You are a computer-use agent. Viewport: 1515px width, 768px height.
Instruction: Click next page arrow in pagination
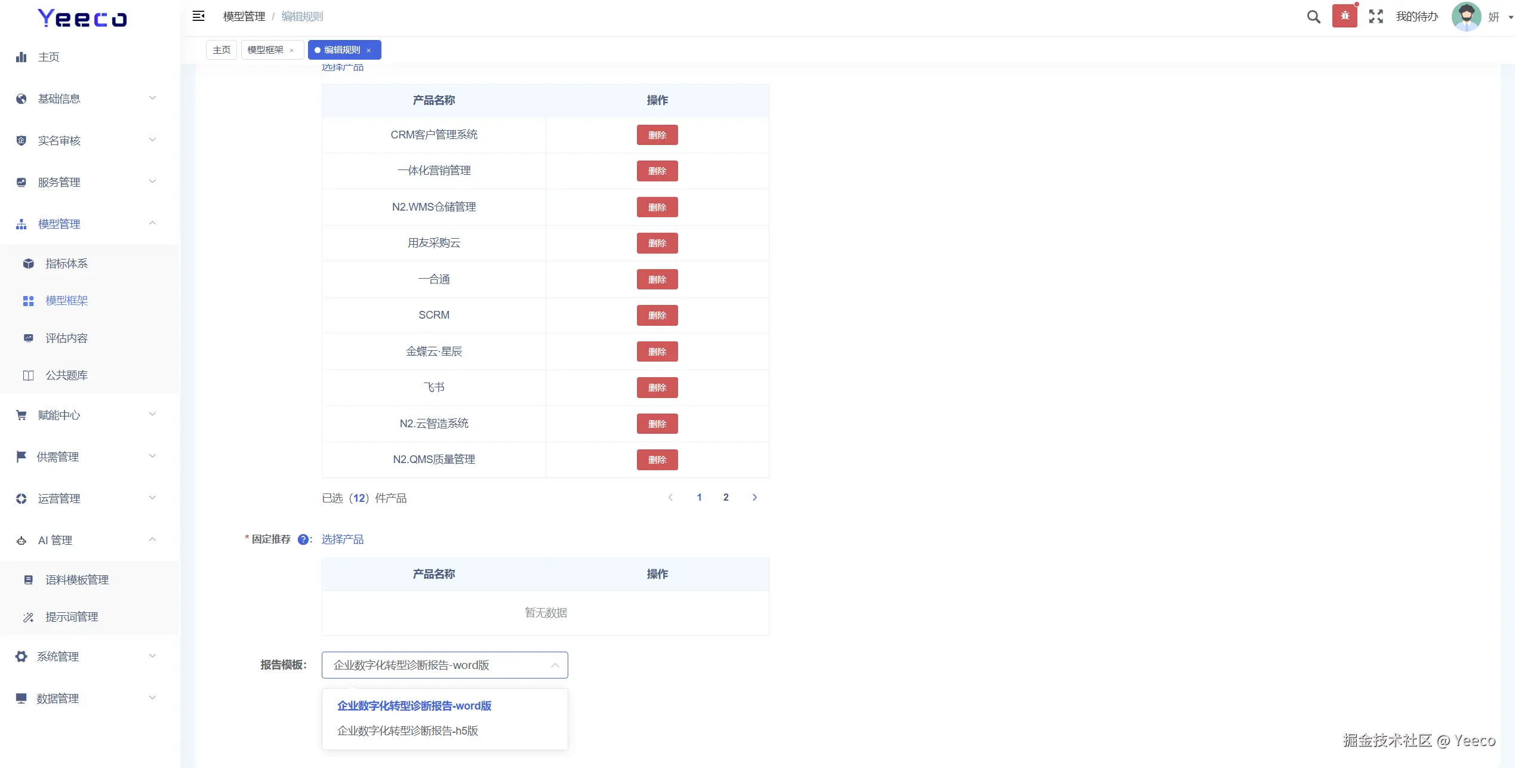[755, 497]
